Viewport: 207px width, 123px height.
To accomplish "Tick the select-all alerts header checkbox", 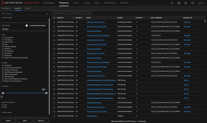I will (x=54, y=18).
